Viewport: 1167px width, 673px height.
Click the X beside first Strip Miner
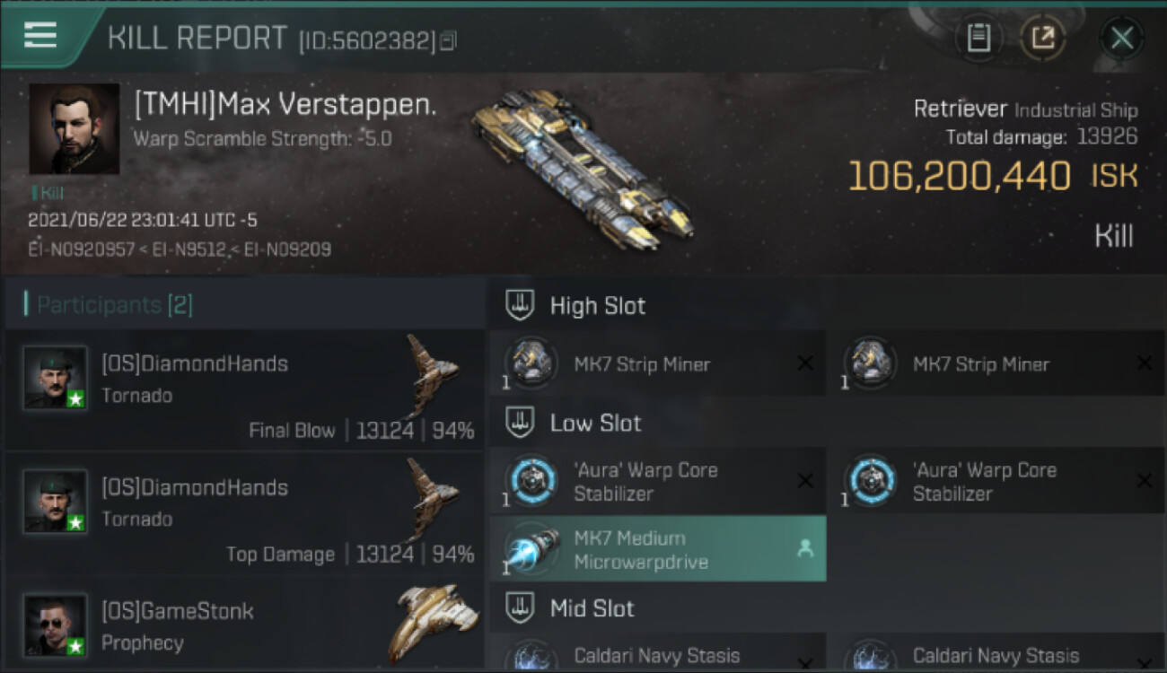point(805,363)
